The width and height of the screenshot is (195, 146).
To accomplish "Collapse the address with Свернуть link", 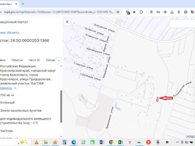I will (6, 88).
